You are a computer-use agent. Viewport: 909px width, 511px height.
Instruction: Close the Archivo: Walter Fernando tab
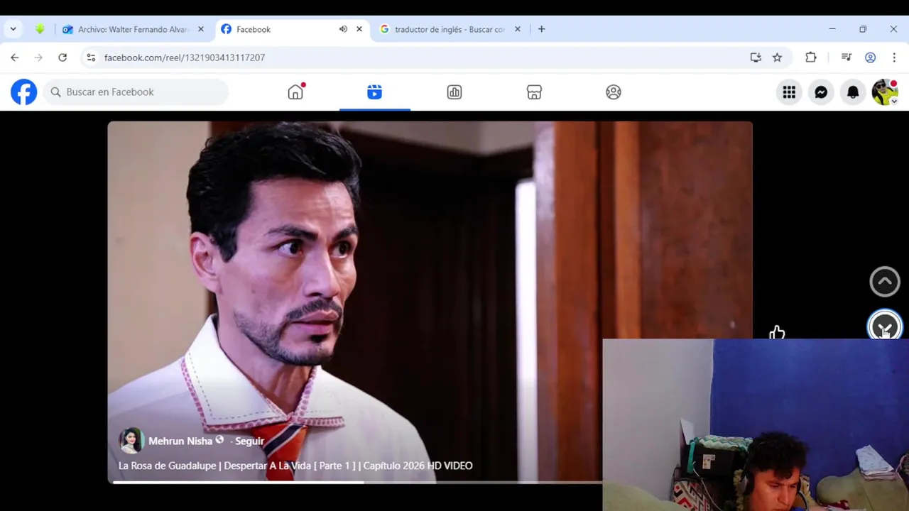[201, 29]
